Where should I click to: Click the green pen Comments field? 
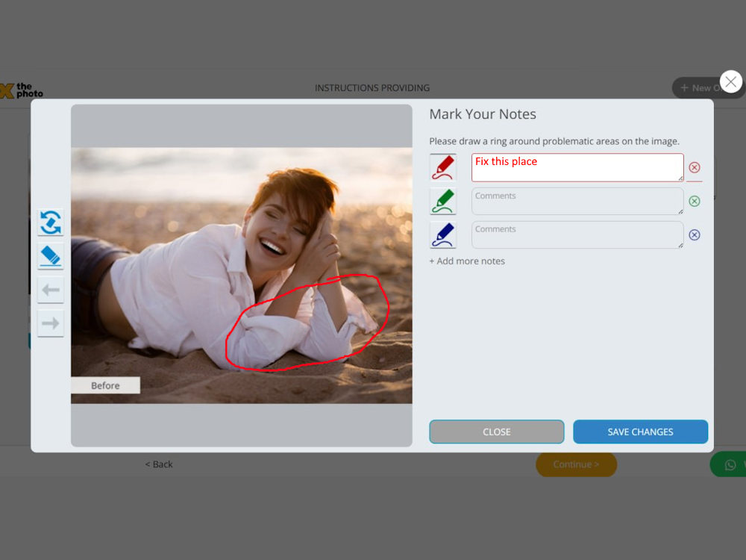click(x=577, y=201)
